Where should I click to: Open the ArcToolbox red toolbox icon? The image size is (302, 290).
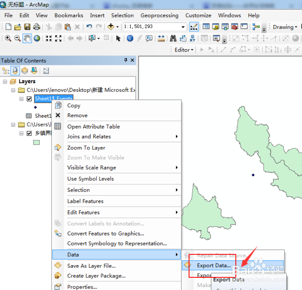point(234,27)
